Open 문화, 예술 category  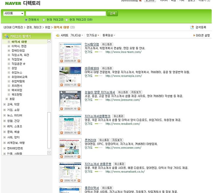(x=13, y=132)
